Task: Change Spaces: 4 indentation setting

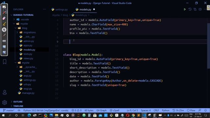Action: coord(146,110)
